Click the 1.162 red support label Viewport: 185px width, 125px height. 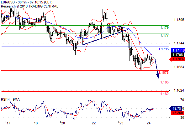(x=165, y=94)
